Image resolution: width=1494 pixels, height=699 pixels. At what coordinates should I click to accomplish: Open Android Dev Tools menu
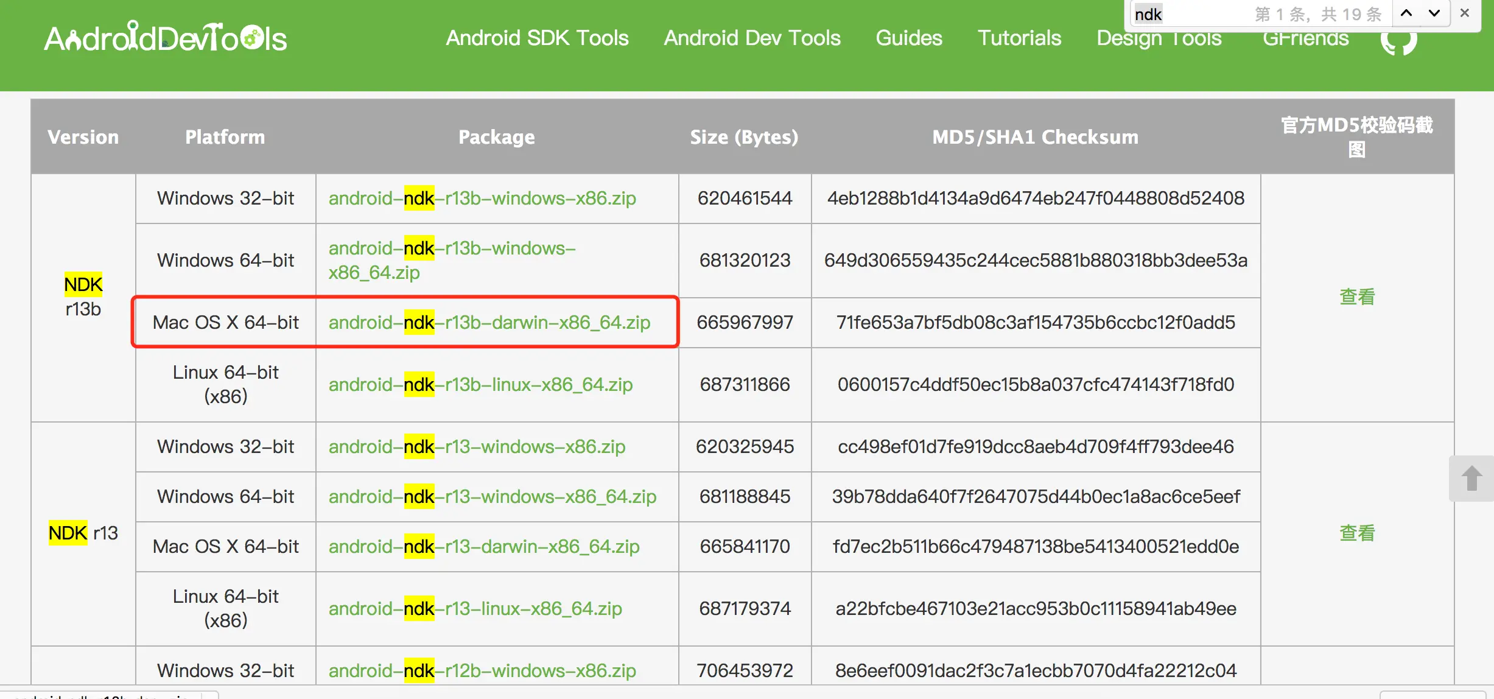point(752,38)
